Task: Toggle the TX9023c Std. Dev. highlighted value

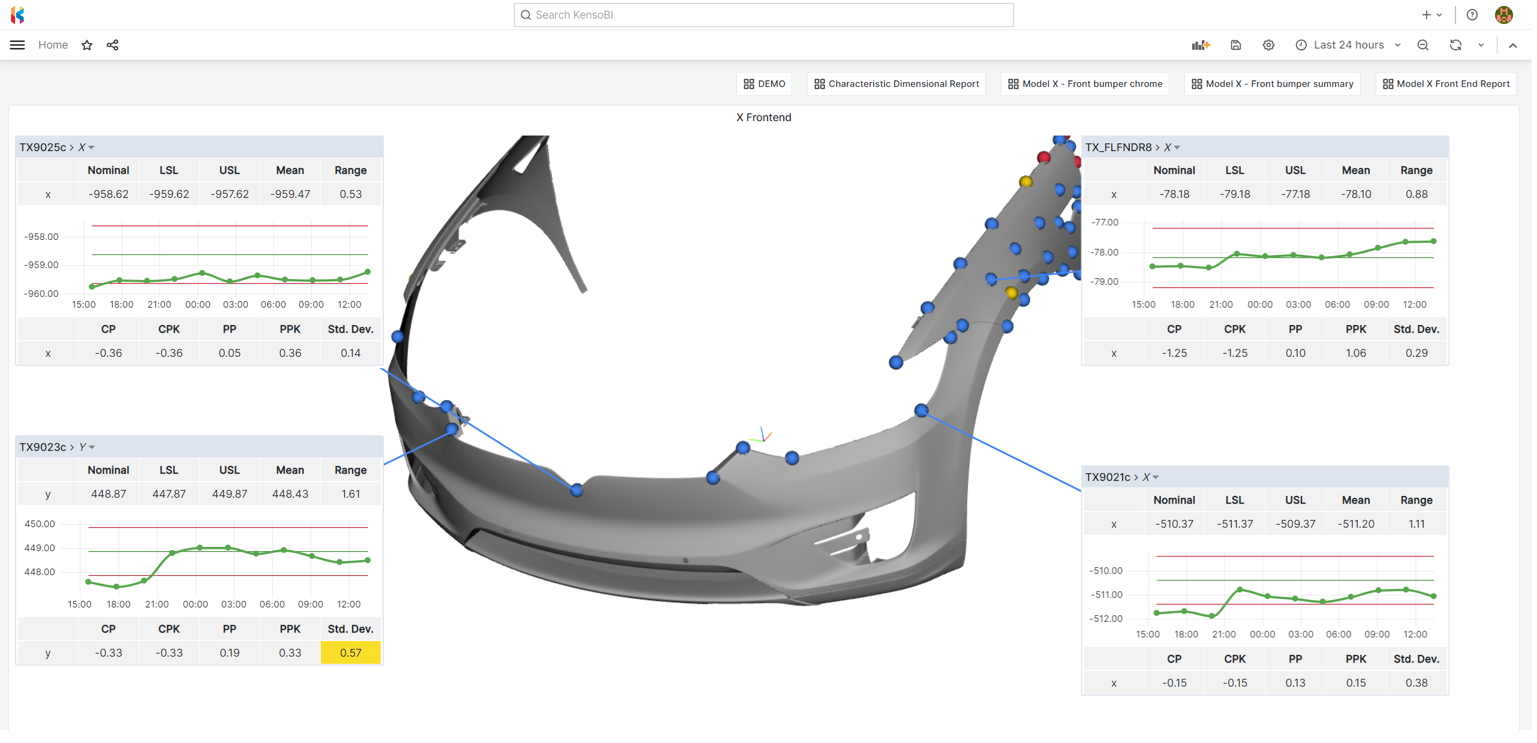Action: coord(349,652)
